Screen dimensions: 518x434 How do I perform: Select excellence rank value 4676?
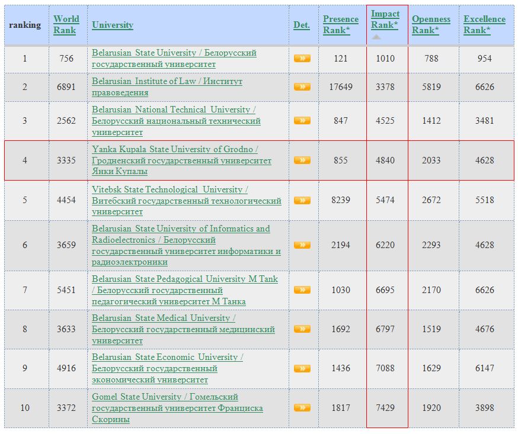click(485, 329)
